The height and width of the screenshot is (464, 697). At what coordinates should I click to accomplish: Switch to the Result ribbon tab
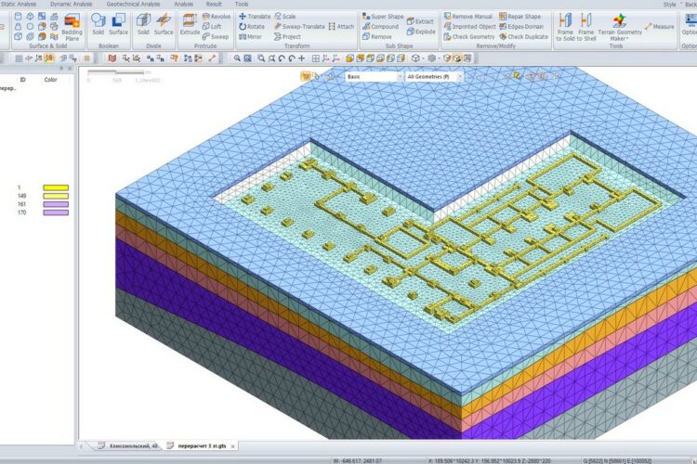(214, 5)
